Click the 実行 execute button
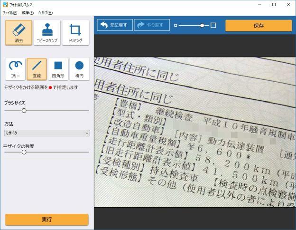 click(47, 220)
